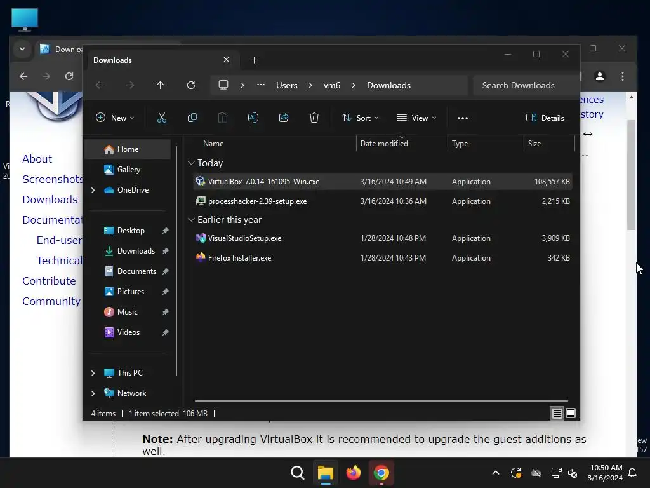Viewport: 650px width, 488px height.
Task: Click the processhacker setup file icon
Action: [201, 201]
